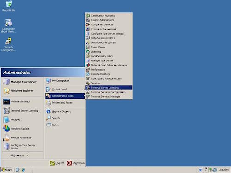Click the Show Desktop quick launch icon
The image size is (231, 173).
coord(18,170)
